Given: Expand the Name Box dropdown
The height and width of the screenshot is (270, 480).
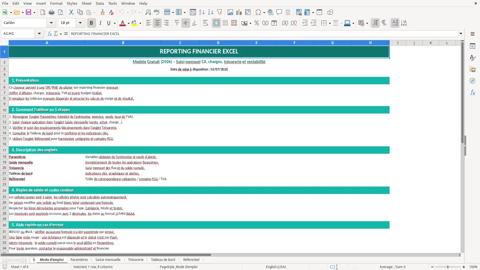Looking at the screenshot, I should click(39, 34).
